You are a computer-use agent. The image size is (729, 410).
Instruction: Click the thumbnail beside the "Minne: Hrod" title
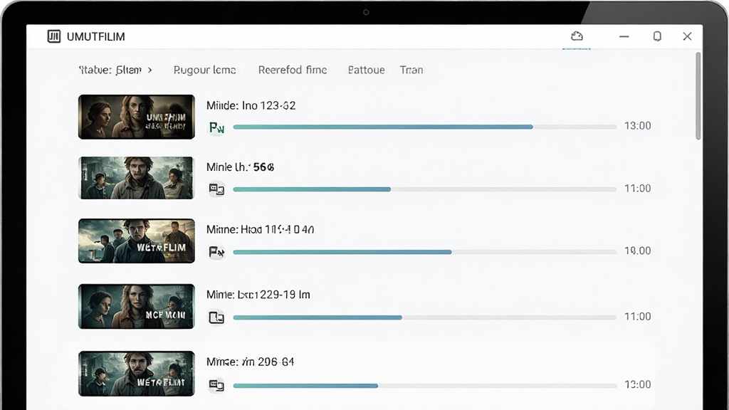[x=136, y=241]
